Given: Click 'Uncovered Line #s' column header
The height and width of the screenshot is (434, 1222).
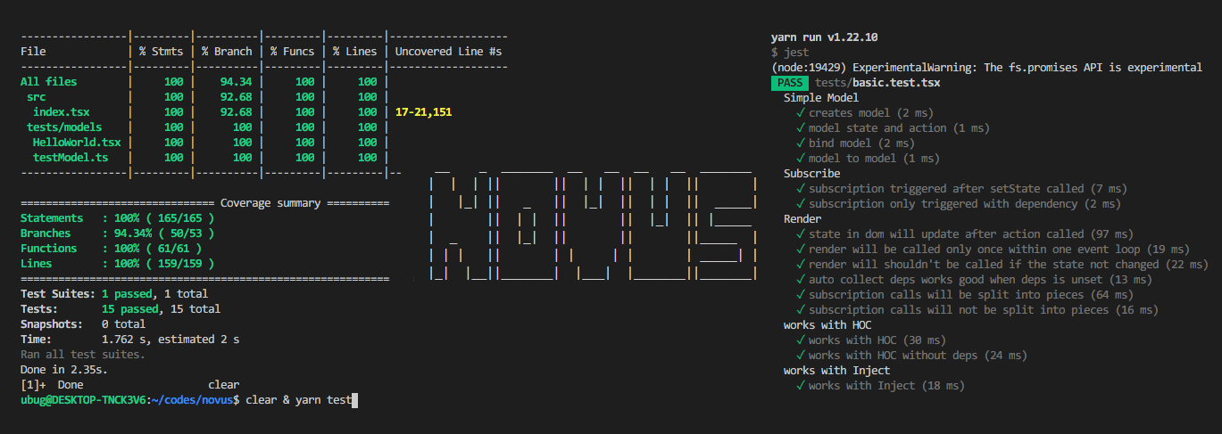Looking at the screenshot, I should 448,52.
